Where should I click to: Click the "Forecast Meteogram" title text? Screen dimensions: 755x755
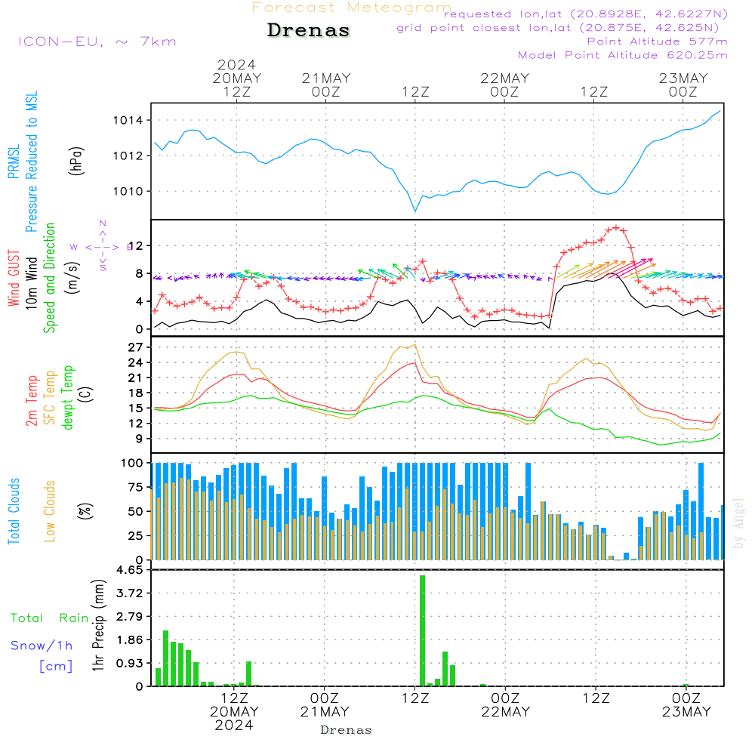point(352,8)
